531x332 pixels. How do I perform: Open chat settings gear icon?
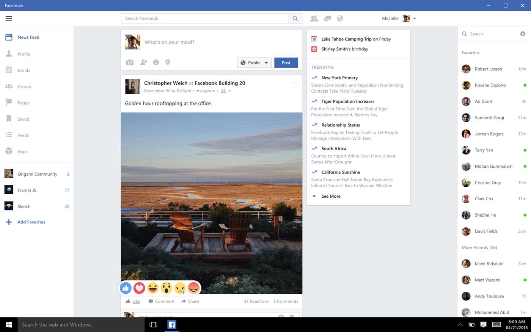(x=523, y=34)
